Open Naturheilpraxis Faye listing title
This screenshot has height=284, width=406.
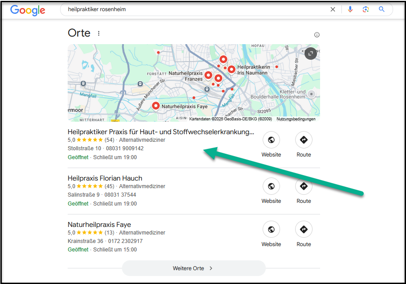(99, 225)
